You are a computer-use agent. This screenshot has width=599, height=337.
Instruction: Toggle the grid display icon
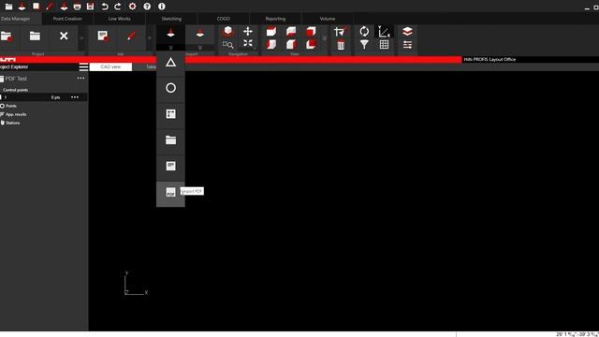384,44
